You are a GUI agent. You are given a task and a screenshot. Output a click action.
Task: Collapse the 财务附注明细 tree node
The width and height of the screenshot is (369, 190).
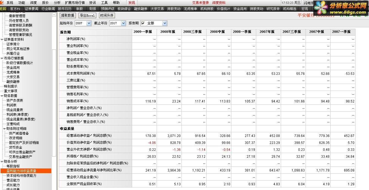click(x=4, y=129)
